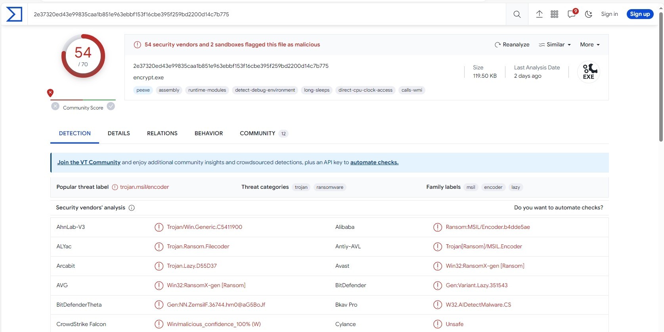Vote down with the X community icon
Viewport: 664px width, 332px height.
[55, 106]
